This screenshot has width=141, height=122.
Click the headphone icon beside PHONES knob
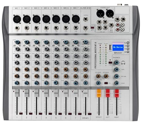(x=123, y=63)
